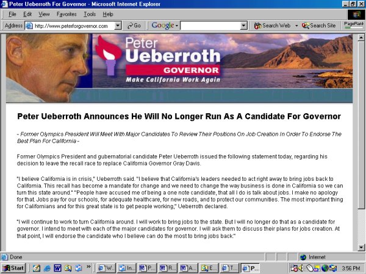366x274 pixels.
Task: Click Peter Ueberroth's portrait photo
Action: [49, 68]
